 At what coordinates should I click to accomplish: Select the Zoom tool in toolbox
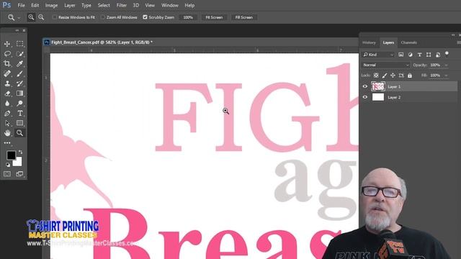[x=19, y=133]
